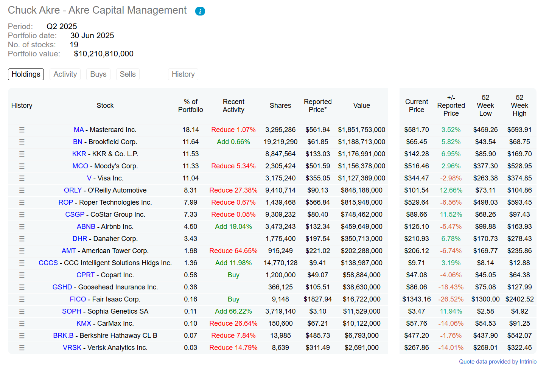The image size is (549, 373).
Task: Open the ABNB ticker link
Action: 86,227
